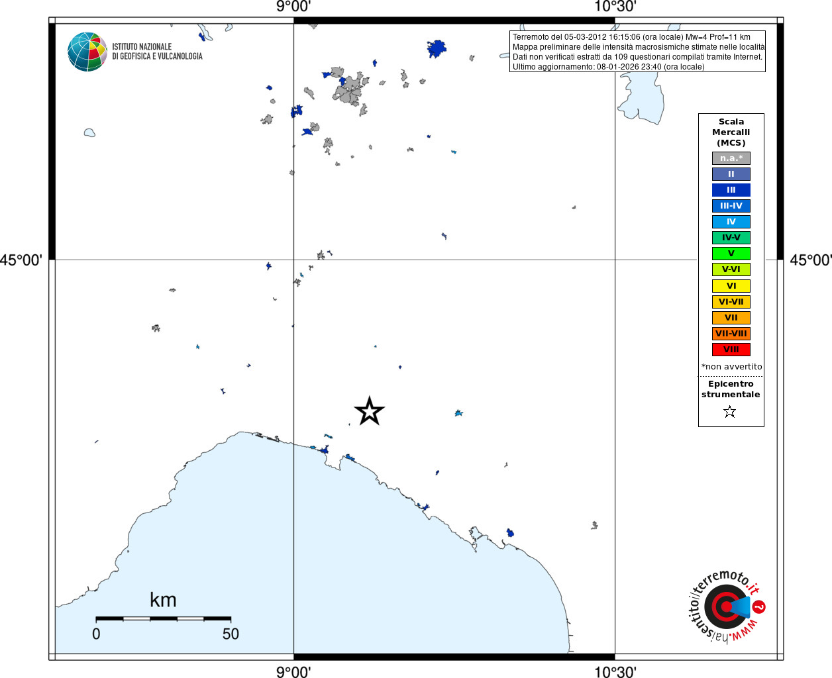
Task: Click the large blue locality north of 10°00'
Action: click(x=437, y=49)
